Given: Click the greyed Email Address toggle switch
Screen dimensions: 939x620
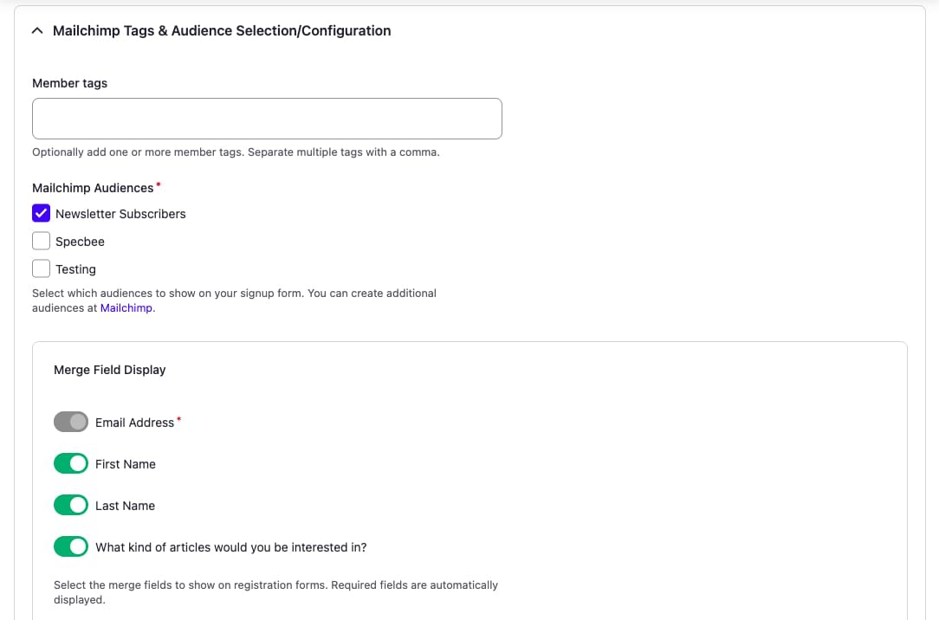Looking at the screenshot, I should click(71, 422).
